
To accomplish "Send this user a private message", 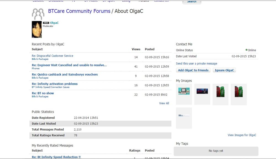I will (196, 63).
